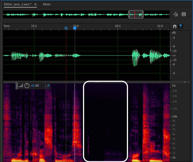Switch to the Mixer tab
This screenshot has height=162, width=193.
47,4
